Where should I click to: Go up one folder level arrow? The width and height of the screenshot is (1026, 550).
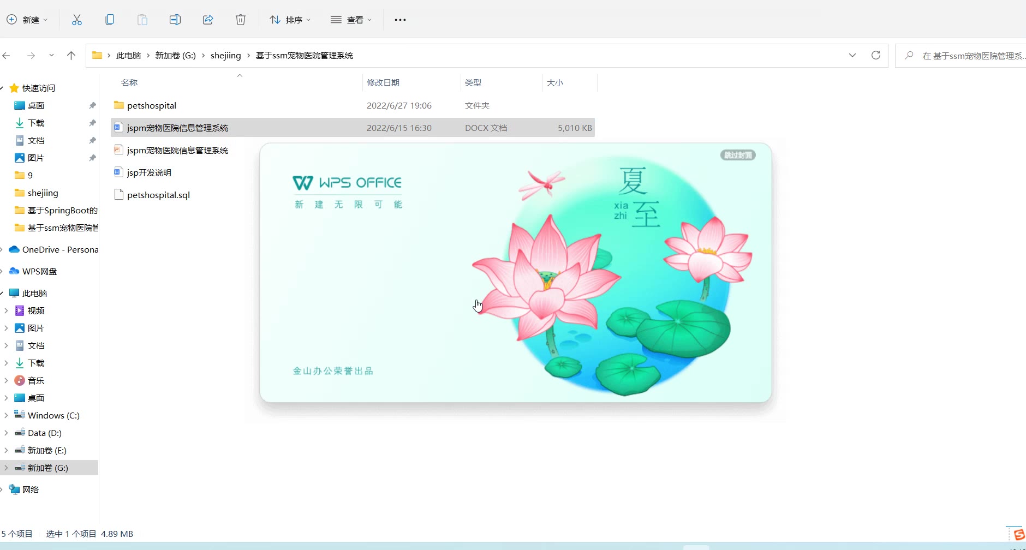click(71, 56)
